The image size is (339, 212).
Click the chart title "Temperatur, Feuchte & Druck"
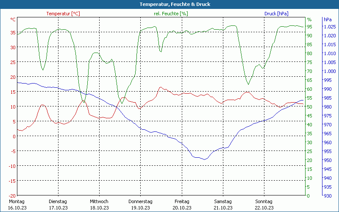tap(175, 4)
